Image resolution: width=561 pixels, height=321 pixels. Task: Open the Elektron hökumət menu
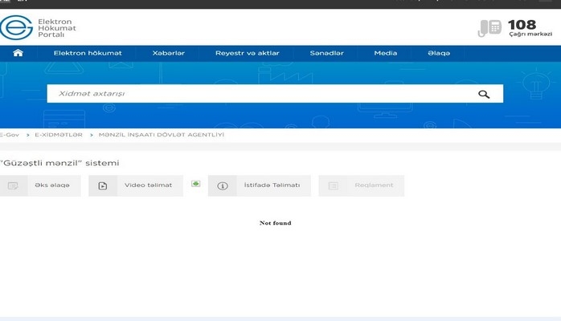click(x=88, y=53)
